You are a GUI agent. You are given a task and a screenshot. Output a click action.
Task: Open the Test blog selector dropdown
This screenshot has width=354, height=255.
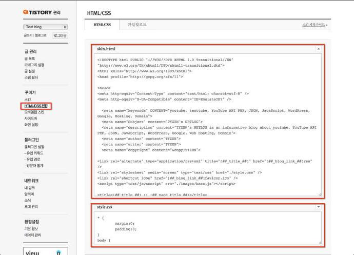(45, 27)
